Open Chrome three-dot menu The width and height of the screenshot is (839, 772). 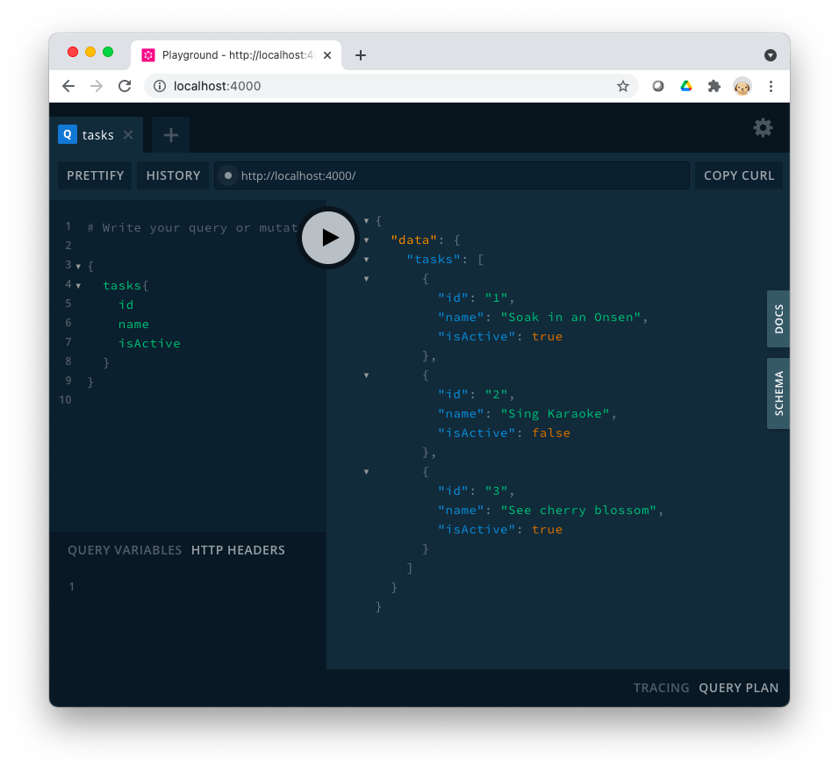[x=771, y=86]
